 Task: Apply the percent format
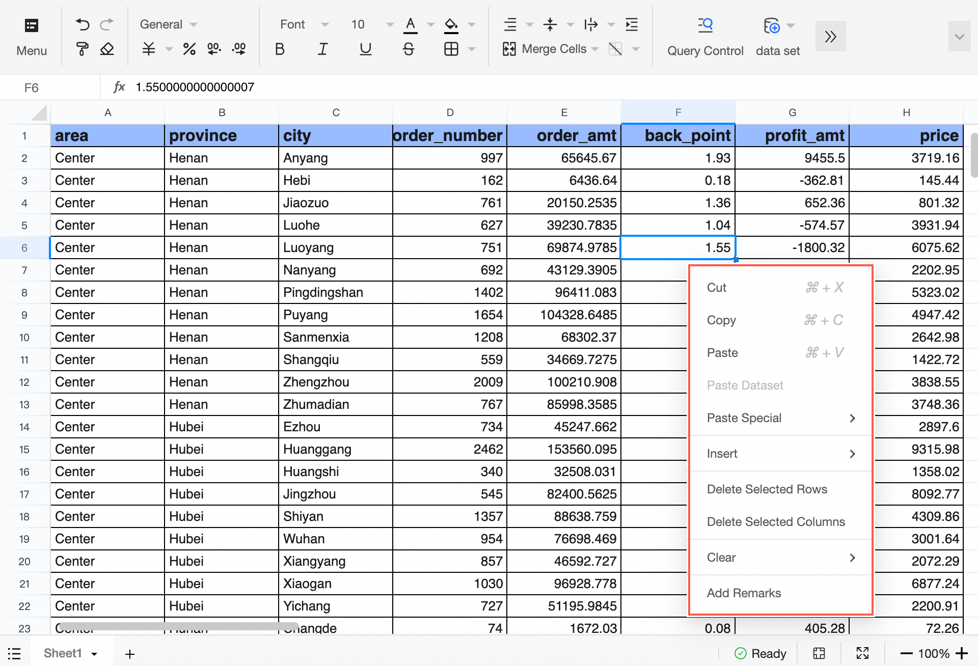(189, 49)
